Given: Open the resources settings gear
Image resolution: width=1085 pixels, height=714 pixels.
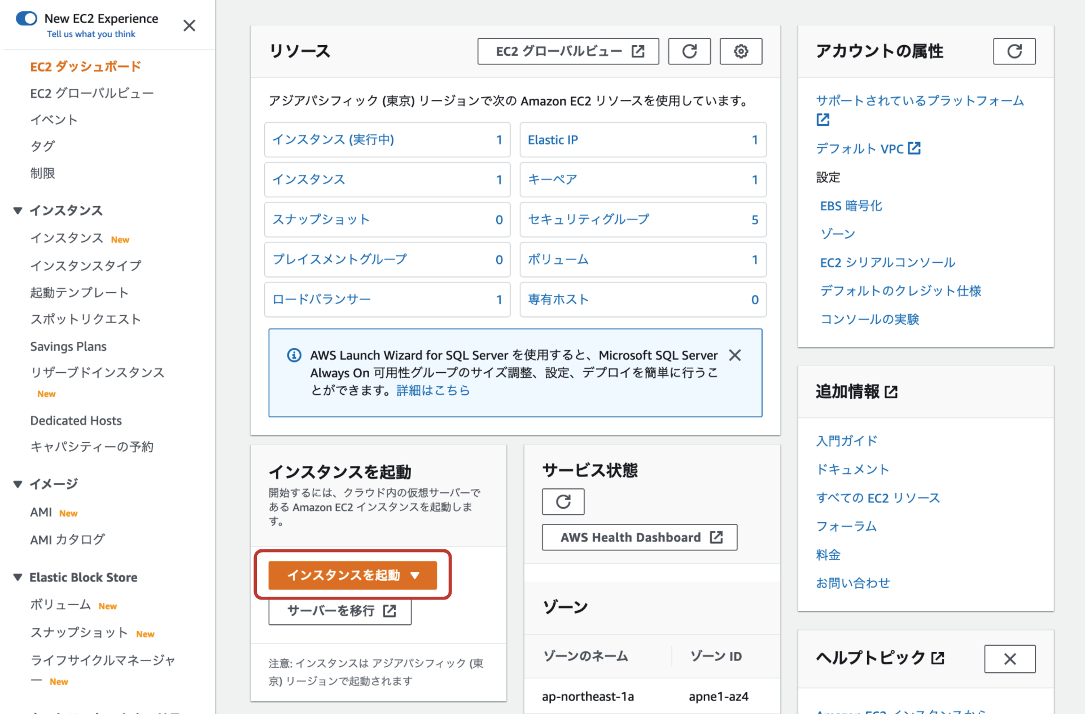Looking at the screenshot, I should point(741,51).
